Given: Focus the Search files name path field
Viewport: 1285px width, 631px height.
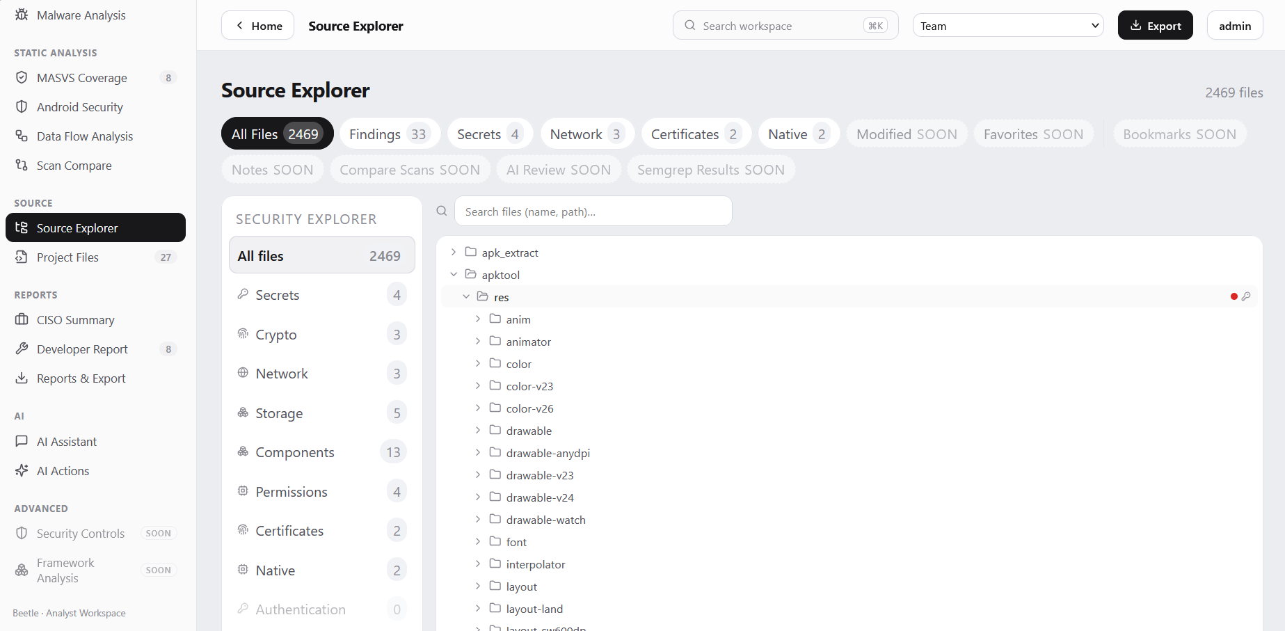Looking at the screenshot, I should [593, 211].
